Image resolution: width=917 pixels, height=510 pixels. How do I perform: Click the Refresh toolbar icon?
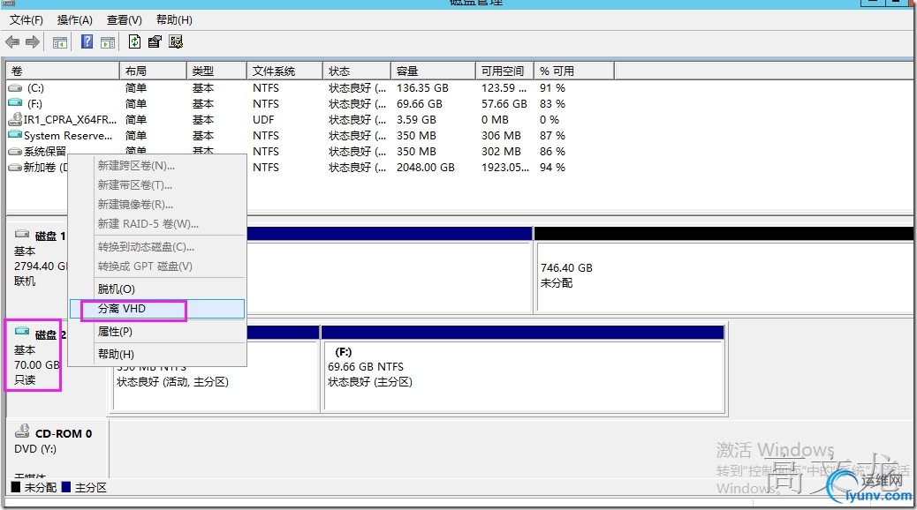(x=134, y=41)
